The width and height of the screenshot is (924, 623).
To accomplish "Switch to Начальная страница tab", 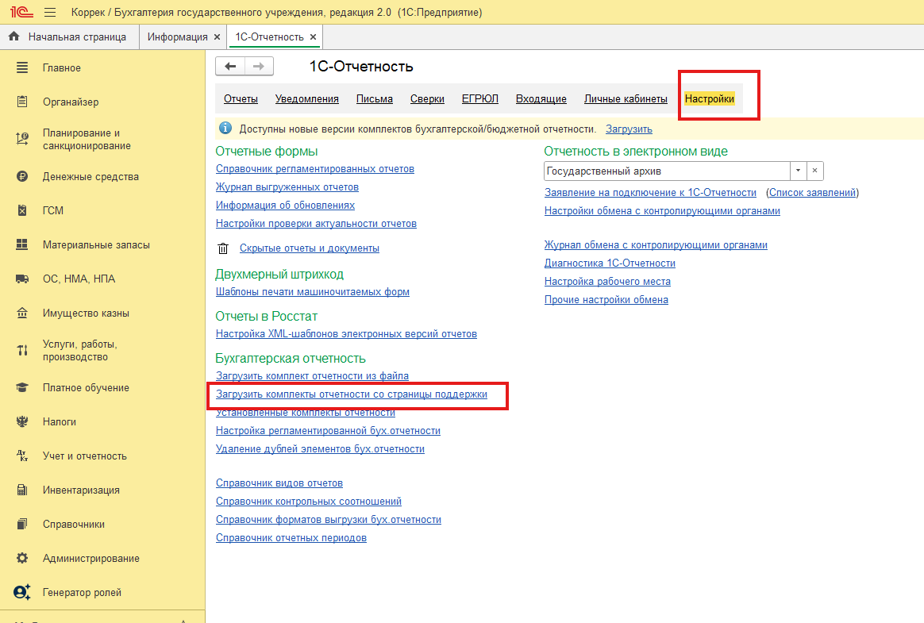I will [x=70, y=37].
